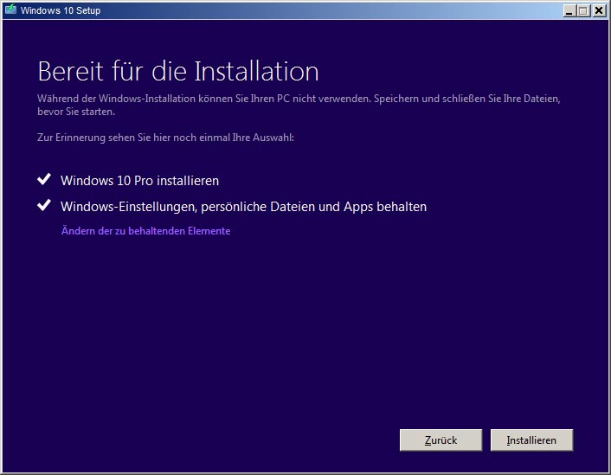The height and width of the screenshot is (475, 611).
Task: Click the Windows 10 Setup title bar icon
Action: [x=11, y=10]
